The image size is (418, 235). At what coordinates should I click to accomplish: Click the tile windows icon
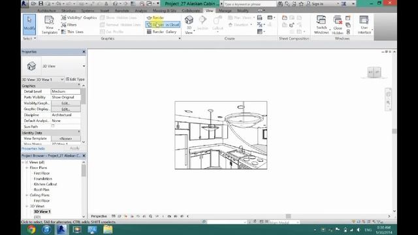click(348, 32)
